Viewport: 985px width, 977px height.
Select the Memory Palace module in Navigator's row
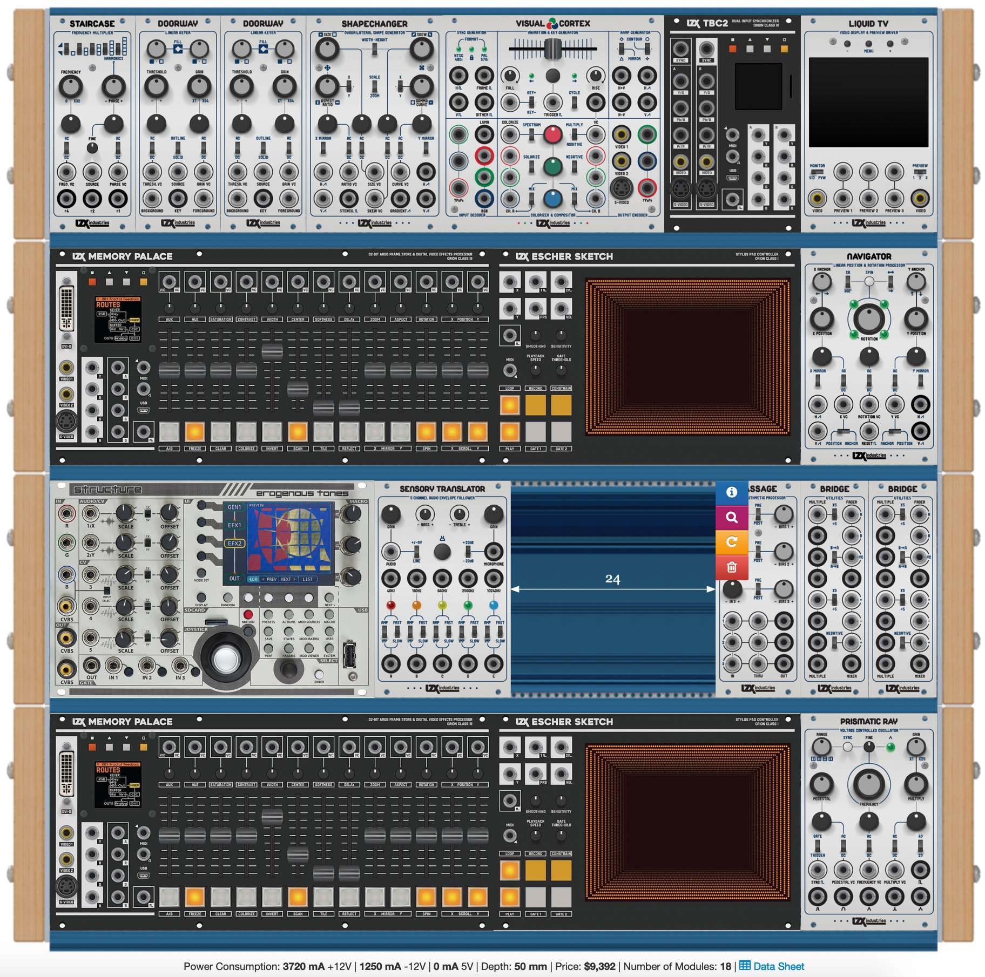[x=272, y=356]
